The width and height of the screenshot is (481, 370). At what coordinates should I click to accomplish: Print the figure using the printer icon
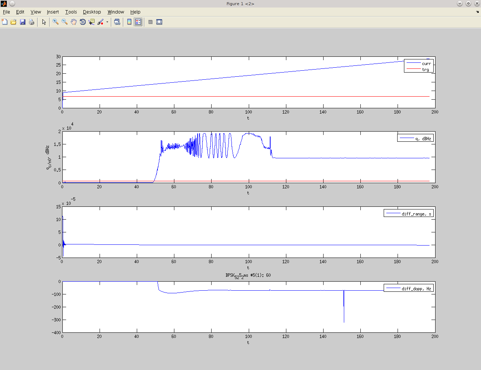pyautogui.click(x=32, y=22)
